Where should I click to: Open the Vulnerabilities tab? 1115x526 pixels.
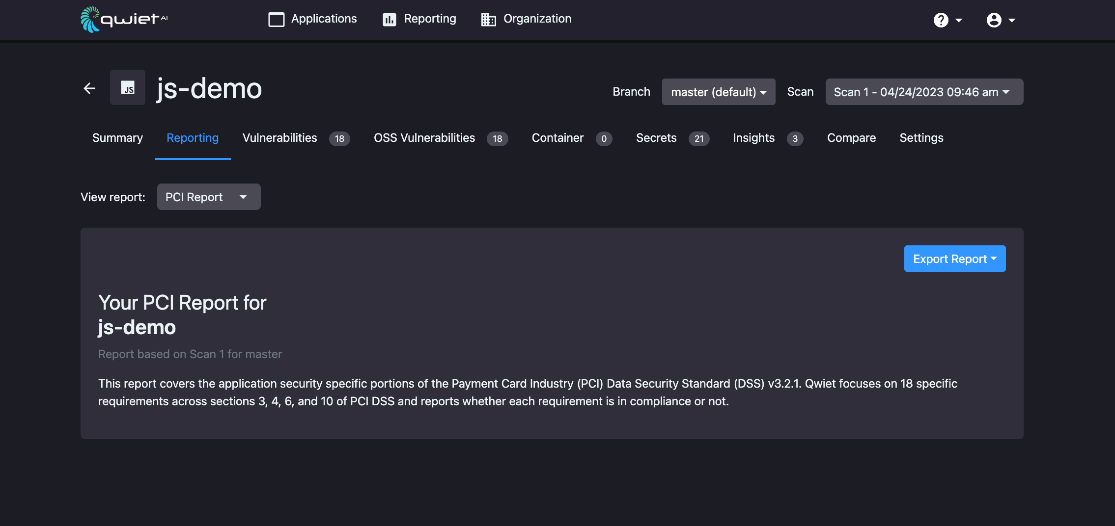(296, 138)
